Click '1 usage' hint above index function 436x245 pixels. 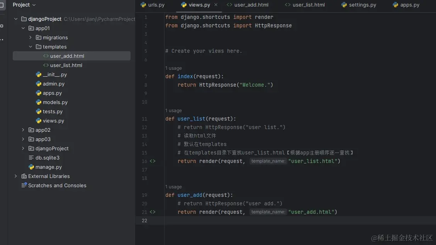coord(173,68)
